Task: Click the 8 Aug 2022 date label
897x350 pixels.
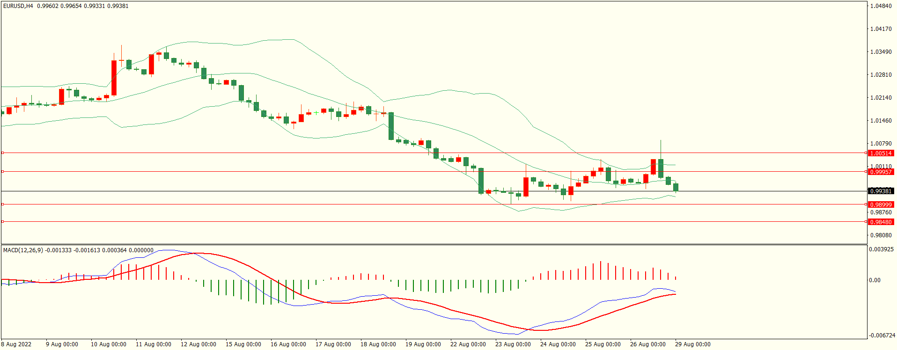Action: (x=16, y=344)
